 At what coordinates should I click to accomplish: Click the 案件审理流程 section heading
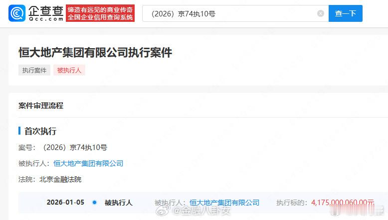click(41, 106)
